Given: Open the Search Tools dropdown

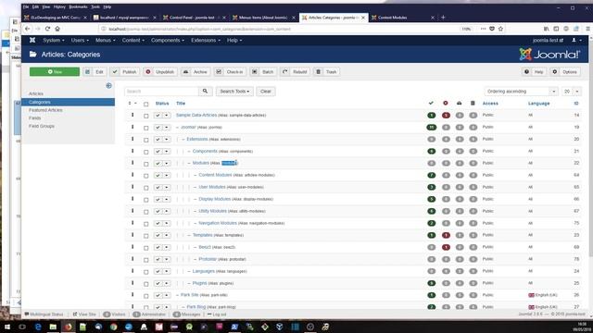Looking at the screenshot, I should click(234, 91).
